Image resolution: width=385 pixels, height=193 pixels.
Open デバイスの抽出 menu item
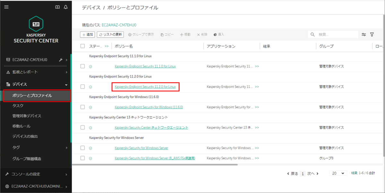coord(25,136)
